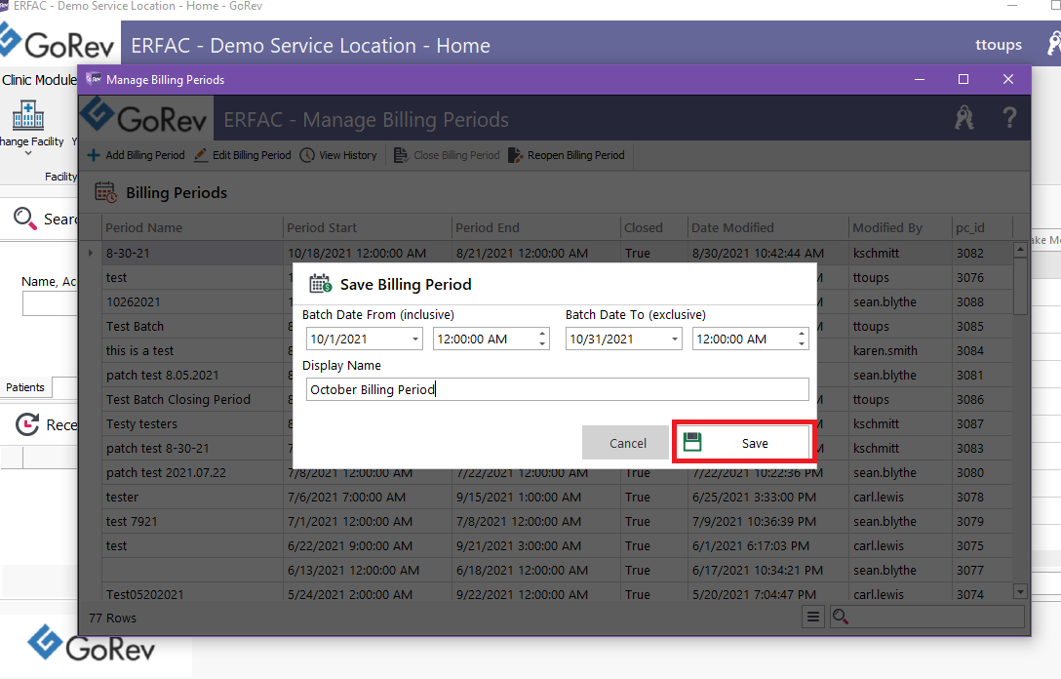The image size is (1061, 679).
Task: Click Reopen Billing Period toolbar button
Action: [567, 155]
